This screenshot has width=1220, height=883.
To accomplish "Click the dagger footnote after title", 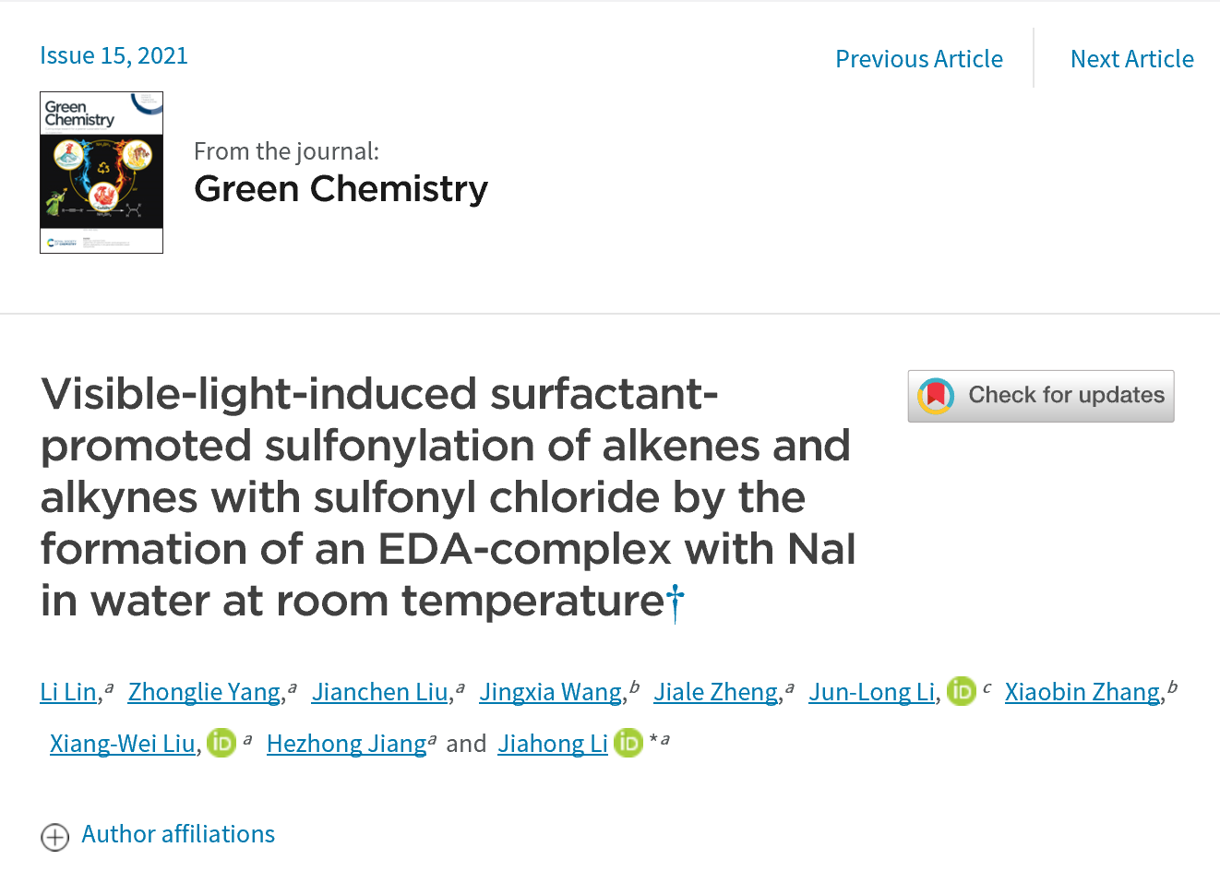I will point(676,603).
